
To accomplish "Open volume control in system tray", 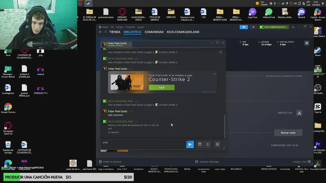I will click(295, 3).
